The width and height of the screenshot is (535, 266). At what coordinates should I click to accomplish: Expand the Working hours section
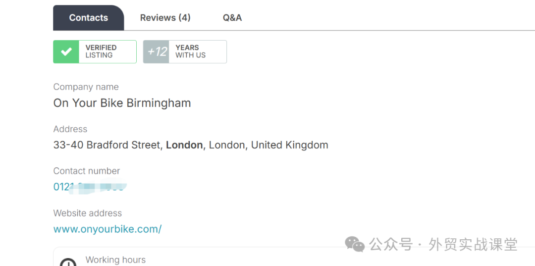tap(115, 260)
